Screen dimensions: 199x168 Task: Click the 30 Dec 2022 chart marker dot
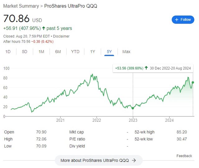coord(133,108)
